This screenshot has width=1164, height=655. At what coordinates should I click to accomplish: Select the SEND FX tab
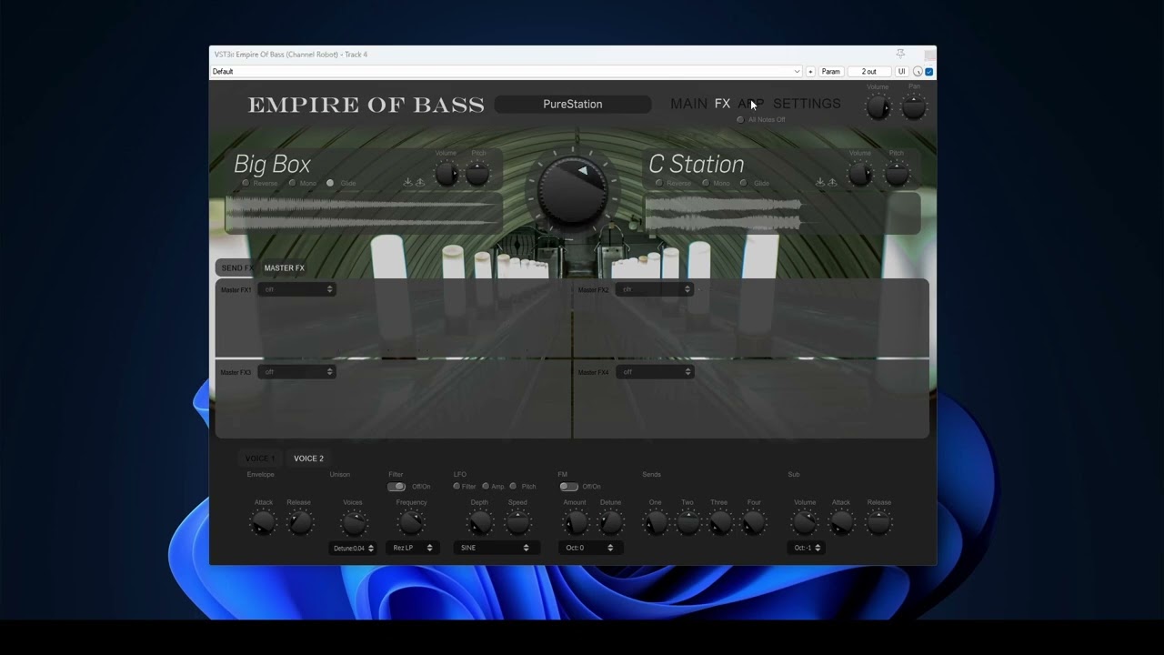(236, 268)
